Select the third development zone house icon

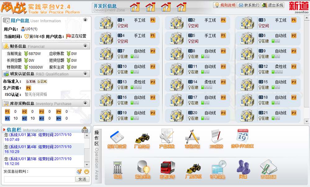(166, 7)
